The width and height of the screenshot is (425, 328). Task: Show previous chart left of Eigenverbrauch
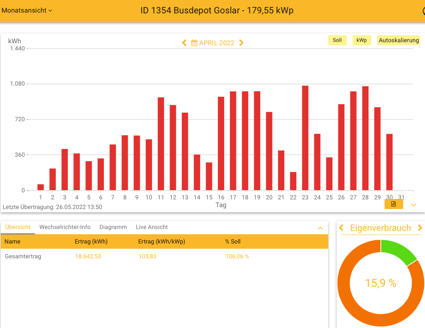342,228
